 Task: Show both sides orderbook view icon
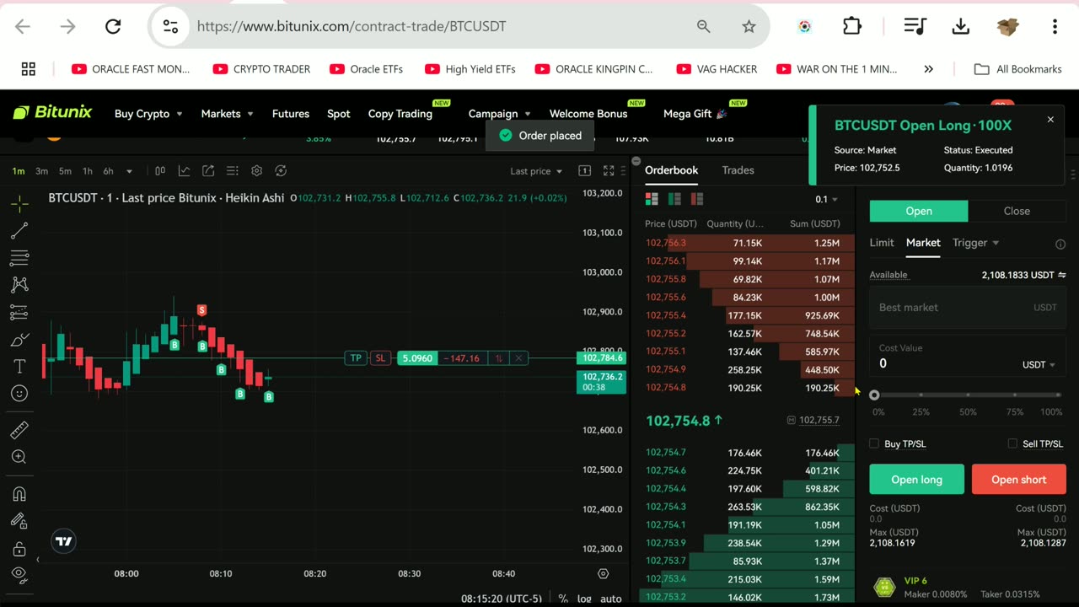[x=652, y=199]
